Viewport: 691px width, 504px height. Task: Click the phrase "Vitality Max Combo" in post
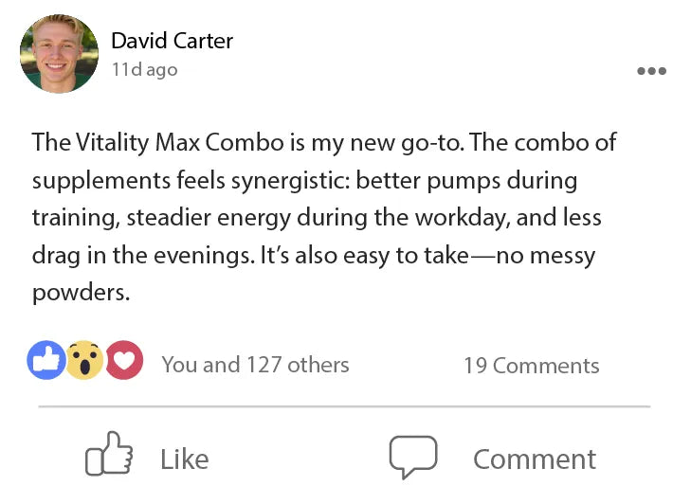click(x=176, y=142)
